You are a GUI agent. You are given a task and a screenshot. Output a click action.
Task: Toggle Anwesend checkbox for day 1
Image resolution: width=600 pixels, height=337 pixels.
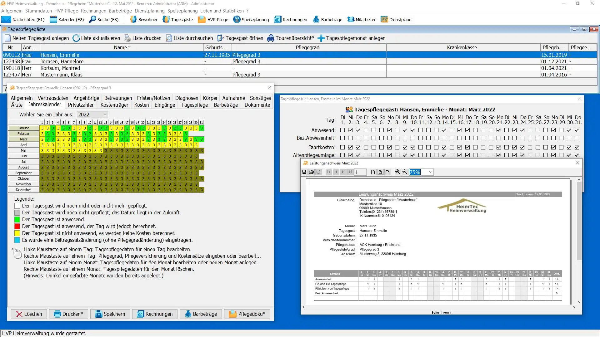[342, 130]
